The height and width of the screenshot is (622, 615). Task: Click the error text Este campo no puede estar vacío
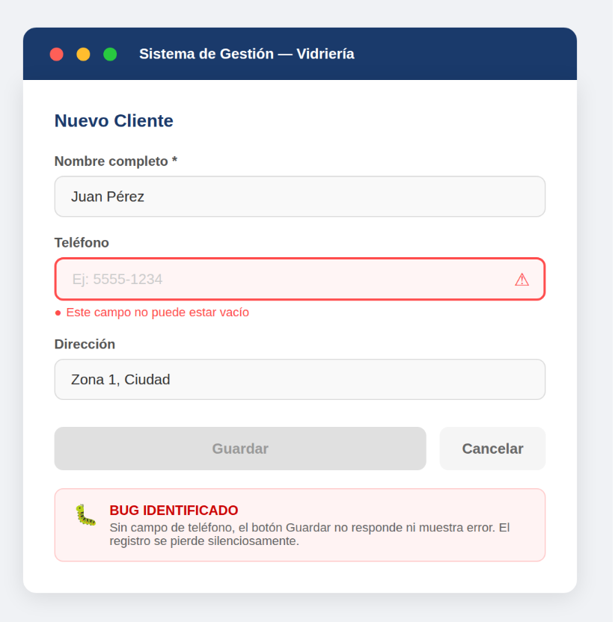158,314
